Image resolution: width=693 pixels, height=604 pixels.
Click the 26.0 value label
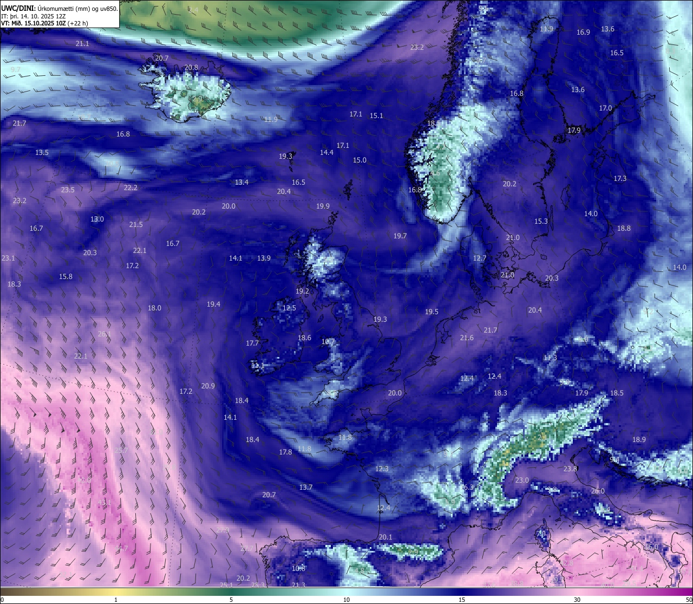pyautogui.click(x=598, y=491)
